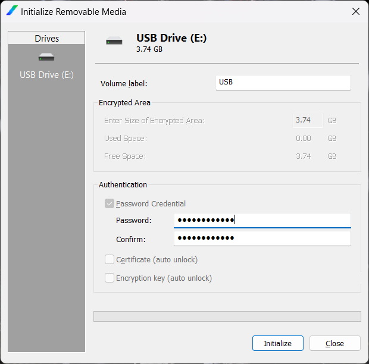Click the Initialize button
Viewport: 369px width, 364px height.
[278, 343]
